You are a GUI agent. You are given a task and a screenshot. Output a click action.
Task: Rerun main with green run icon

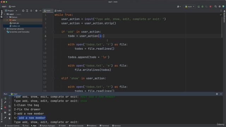tap(198, 6)
